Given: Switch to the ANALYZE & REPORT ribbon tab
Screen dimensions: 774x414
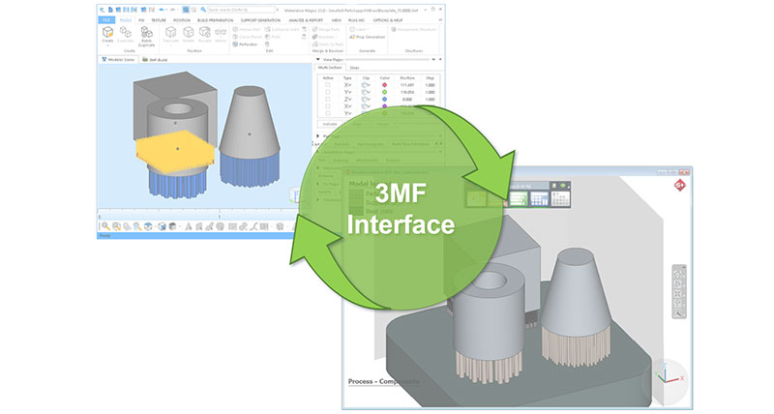Looking at the screenshot, I should coord(306,20).
